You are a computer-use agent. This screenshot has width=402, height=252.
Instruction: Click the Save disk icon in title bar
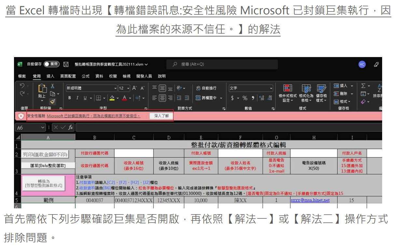click(x=66, y=65)
